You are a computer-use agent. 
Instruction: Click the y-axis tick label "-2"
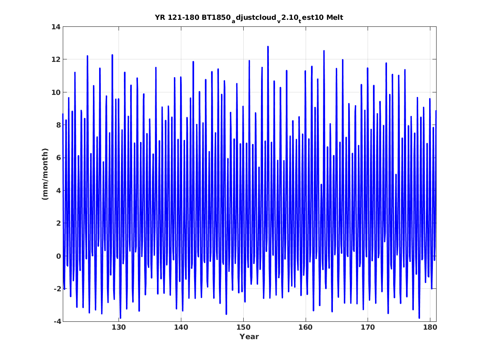[x=57, y=289]
